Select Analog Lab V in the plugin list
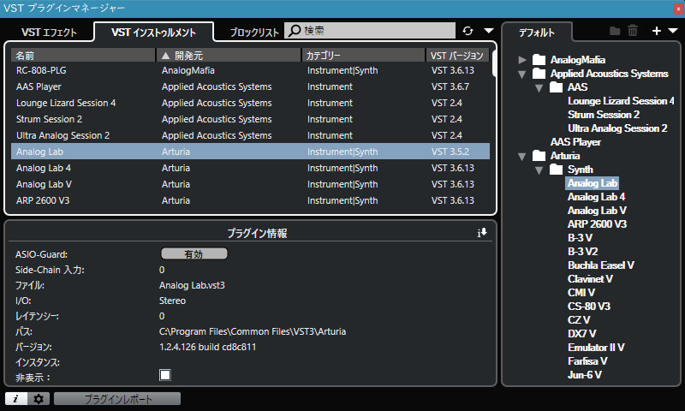The height and width of the screenshot is (411, 685). click(x=250, y=184)
